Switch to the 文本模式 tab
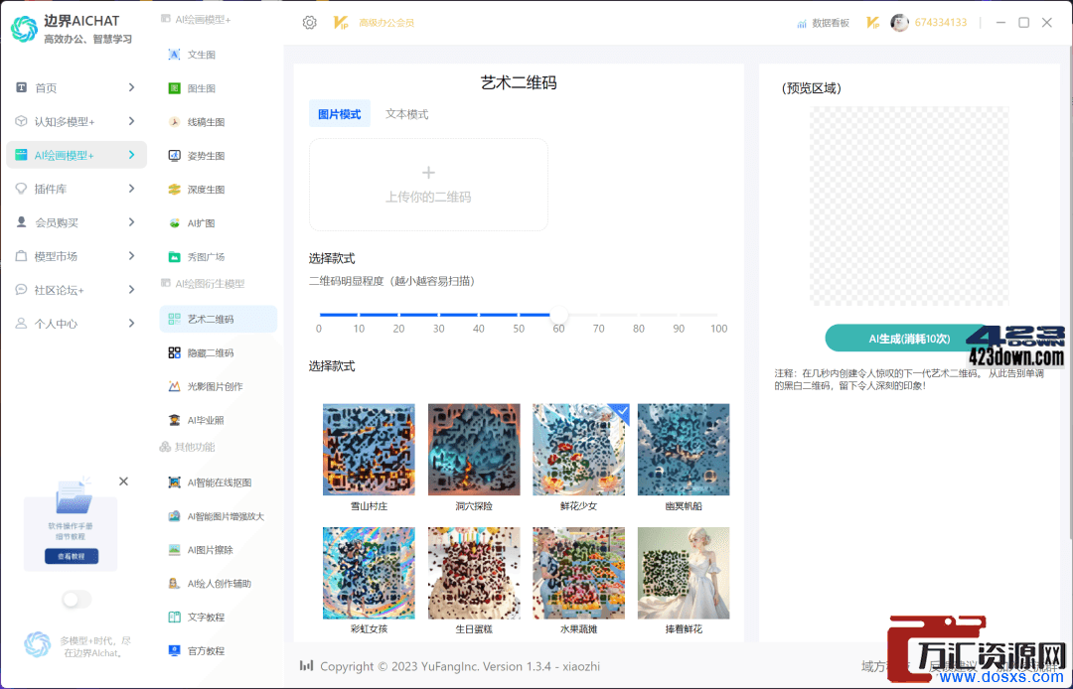Image resolution: width=1073 pixels, height=689 pixels. pyautogui.click(x=406, y=114)
